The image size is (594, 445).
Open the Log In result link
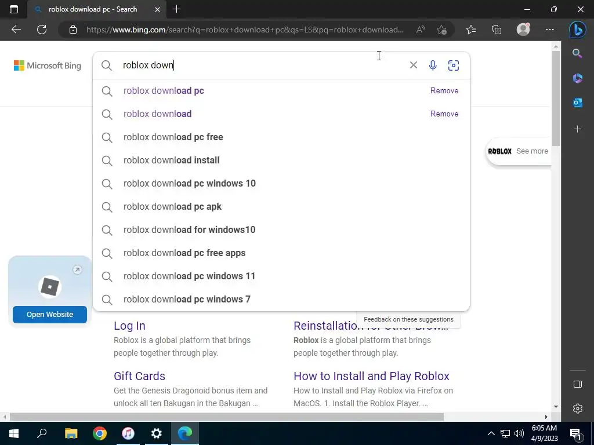(129, 326)
